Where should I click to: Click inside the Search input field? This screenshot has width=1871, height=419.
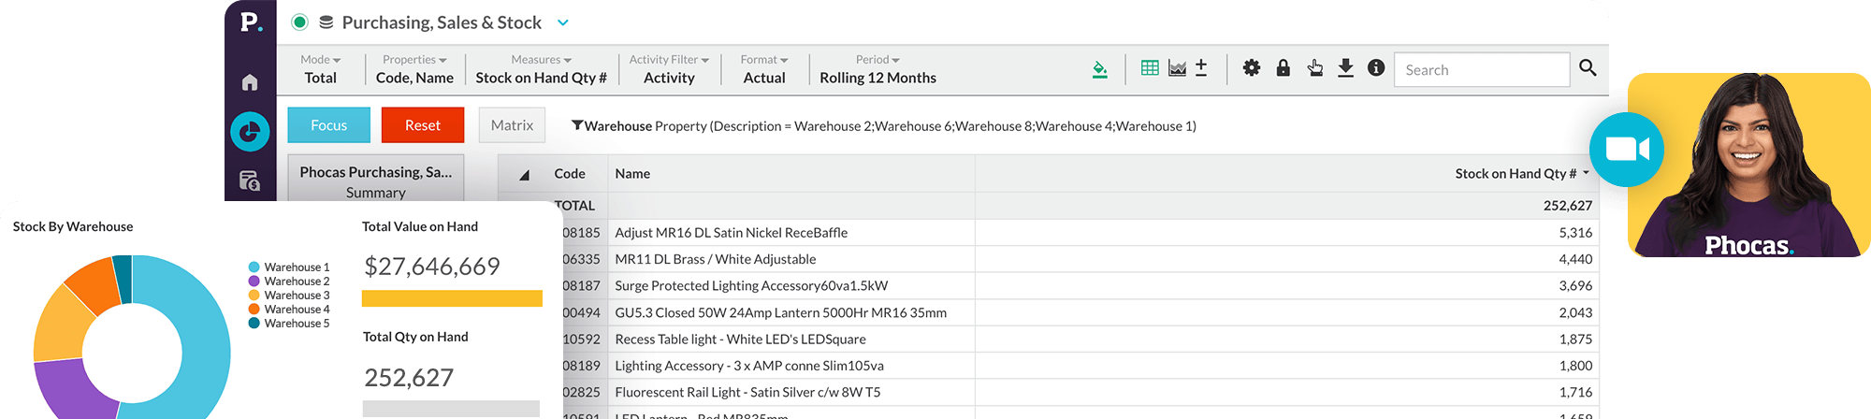pyautogui.click(x=1481, y=70)
